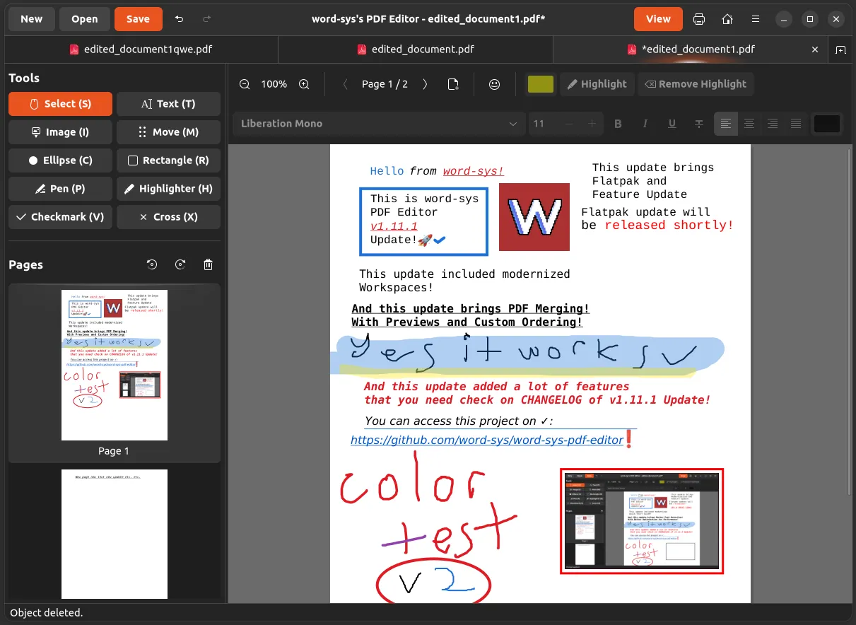Toggle bold formatting
This screenshot has width=856, height=625.
pyautogui.click(x=618, y=124)
